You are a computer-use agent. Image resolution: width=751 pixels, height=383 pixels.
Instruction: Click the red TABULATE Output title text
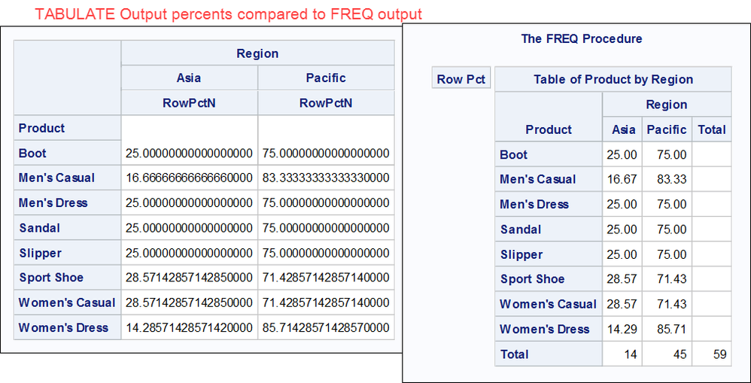pos(229,14)
